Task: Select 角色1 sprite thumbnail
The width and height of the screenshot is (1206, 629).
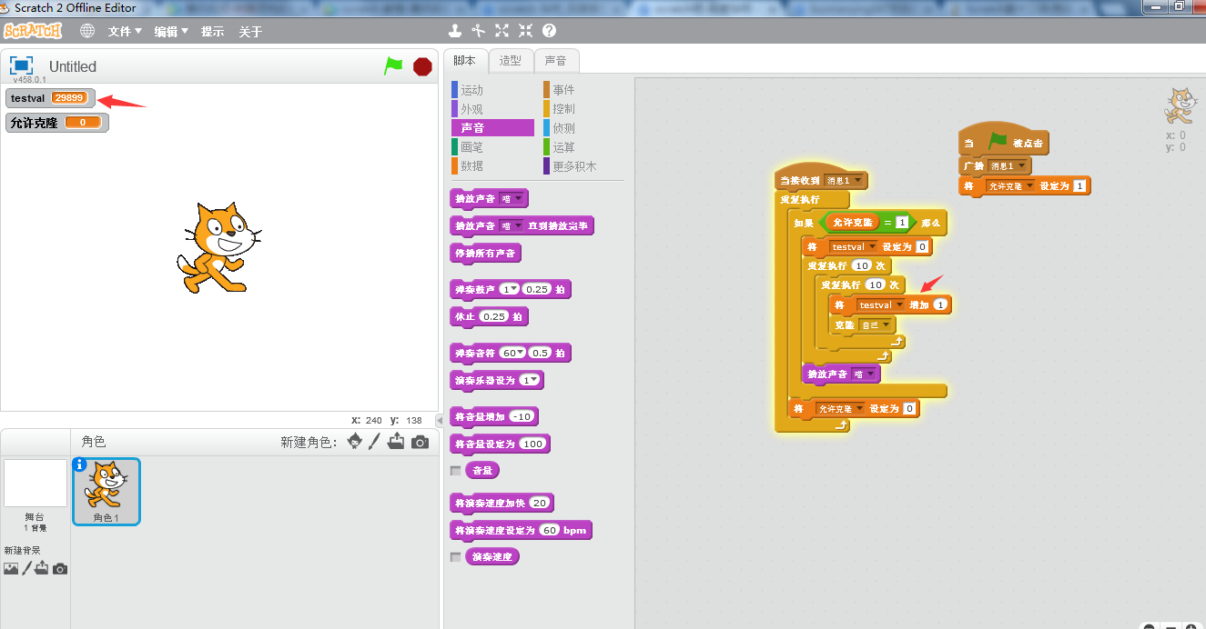Action: [106, 491]
